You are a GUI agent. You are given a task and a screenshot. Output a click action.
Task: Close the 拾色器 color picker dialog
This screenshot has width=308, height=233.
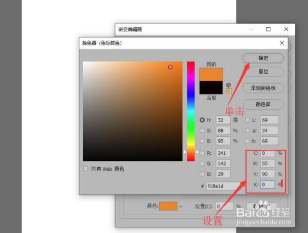point(282,43)
